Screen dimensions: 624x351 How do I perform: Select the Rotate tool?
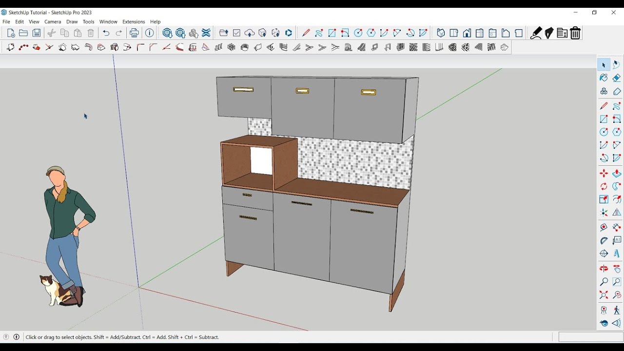(604, 186)
